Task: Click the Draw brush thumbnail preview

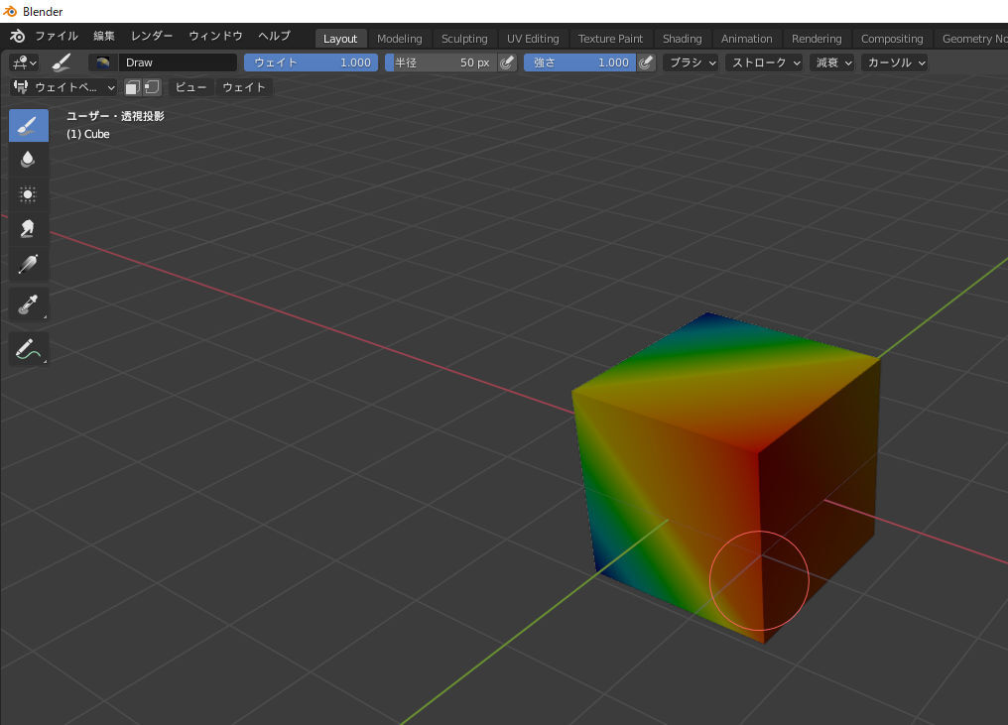Action: [x=103, y=62]
